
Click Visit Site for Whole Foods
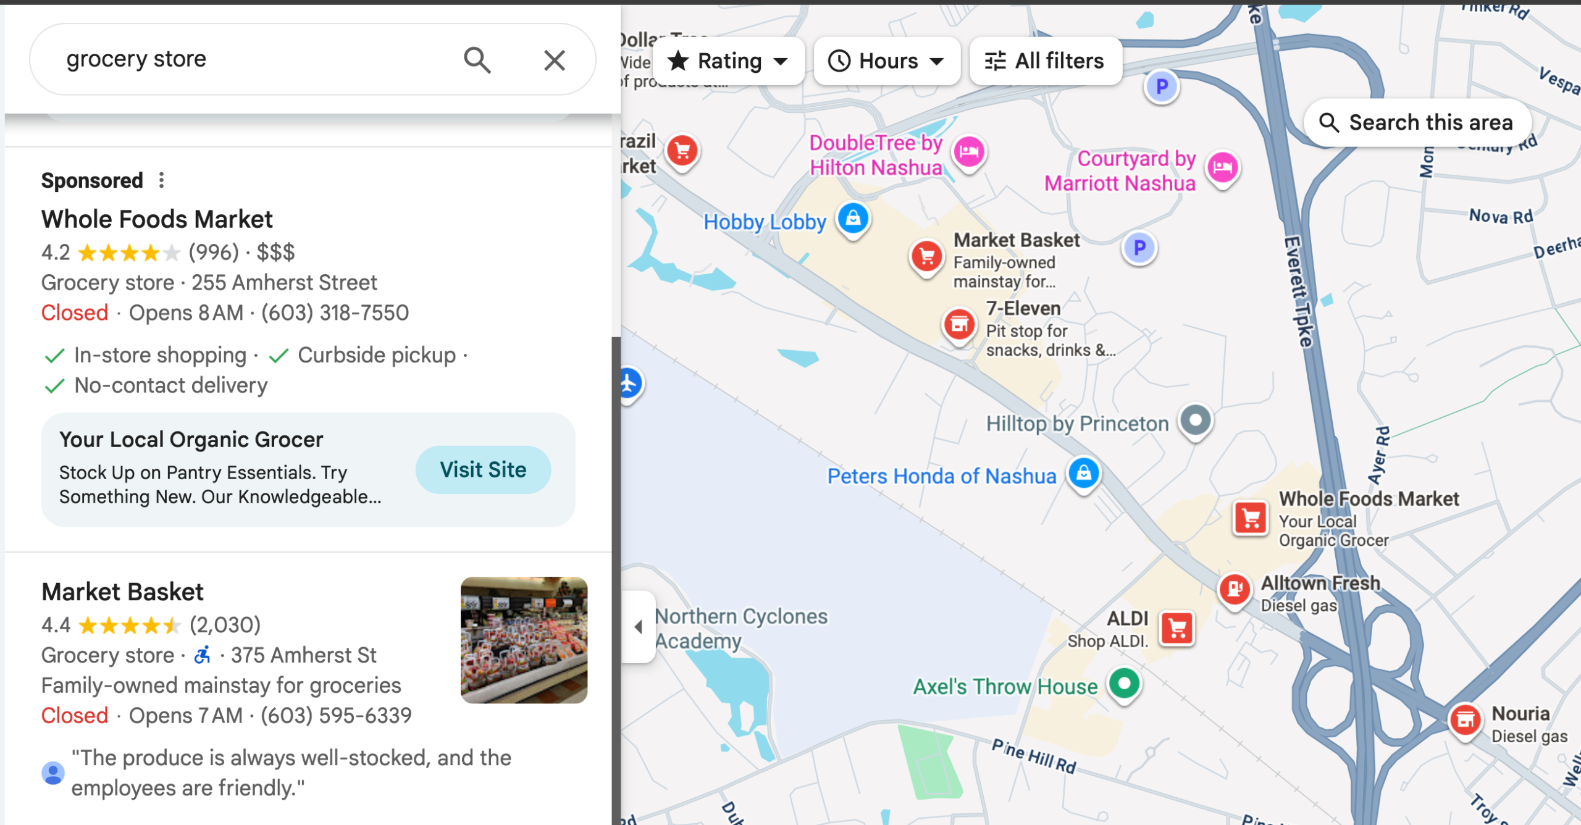pyautogui.click(x=483, y=469)
